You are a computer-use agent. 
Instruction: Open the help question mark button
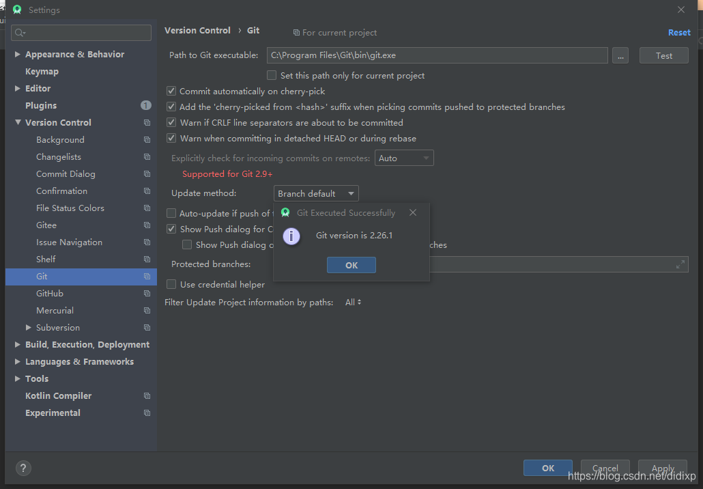coord(23,469)
